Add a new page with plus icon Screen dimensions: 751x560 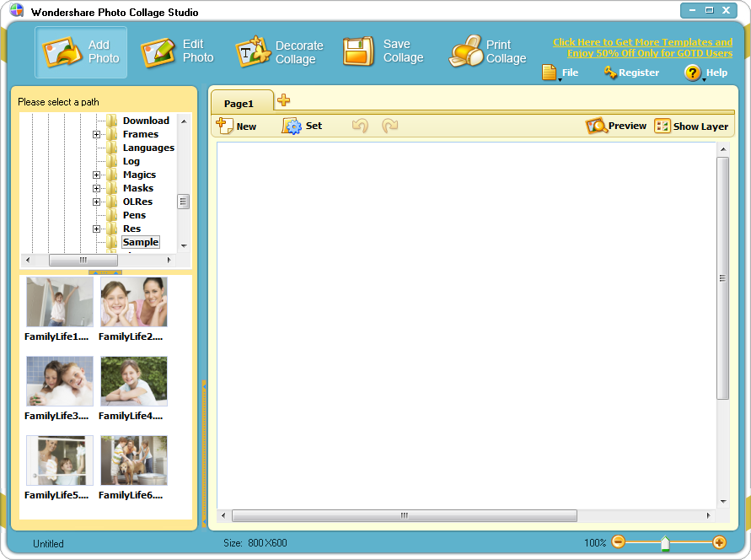[283, 100]
